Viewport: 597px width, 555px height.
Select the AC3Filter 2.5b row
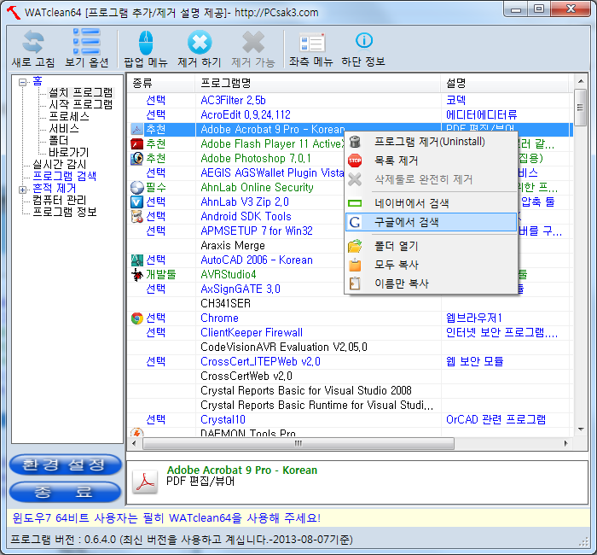pyautogui.click(x=350, y=100)
